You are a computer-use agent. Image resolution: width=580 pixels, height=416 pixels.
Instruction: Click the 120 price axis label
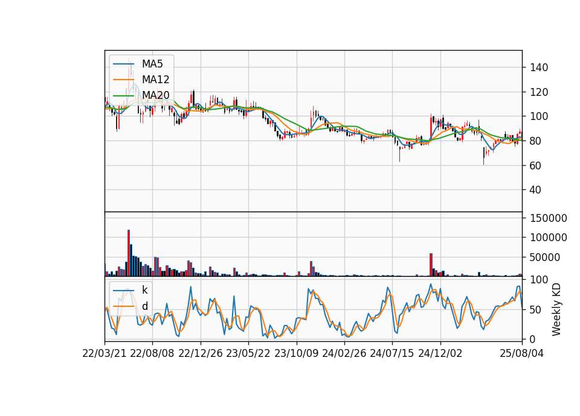click(539, 92)
